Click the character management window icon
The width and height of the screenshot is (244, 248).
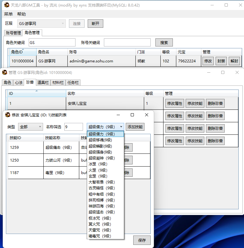click(x=5, y=73)
